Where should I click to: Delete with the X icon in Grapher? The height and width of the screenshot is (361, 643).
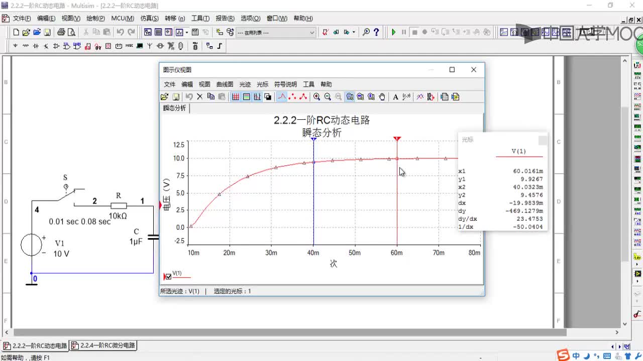tap(199, 97)
